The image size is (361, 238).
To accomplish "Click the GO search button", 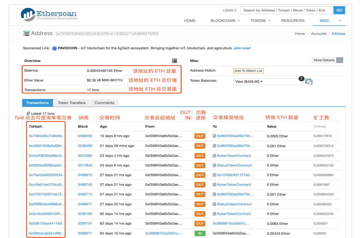I will click(x=339, y=10).
